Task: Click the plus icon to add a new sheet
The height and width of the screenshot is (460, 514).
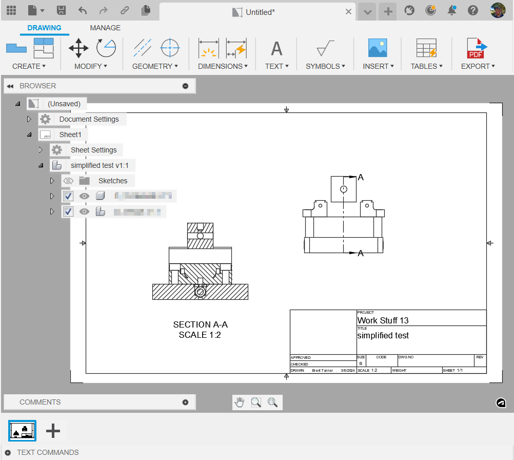Action: pyautogui.click(x=52, y=430)
